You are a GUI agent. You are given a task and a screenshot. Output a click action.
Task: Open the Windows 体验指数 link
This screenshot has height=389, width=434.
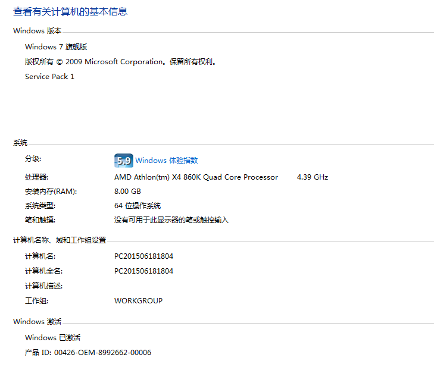pyautogui.click(x=166, y=161)
